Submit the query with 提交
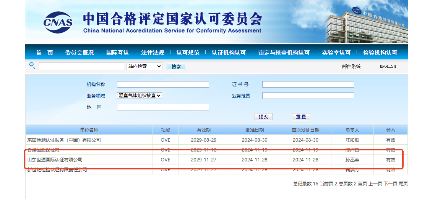 tap(263, 117)
